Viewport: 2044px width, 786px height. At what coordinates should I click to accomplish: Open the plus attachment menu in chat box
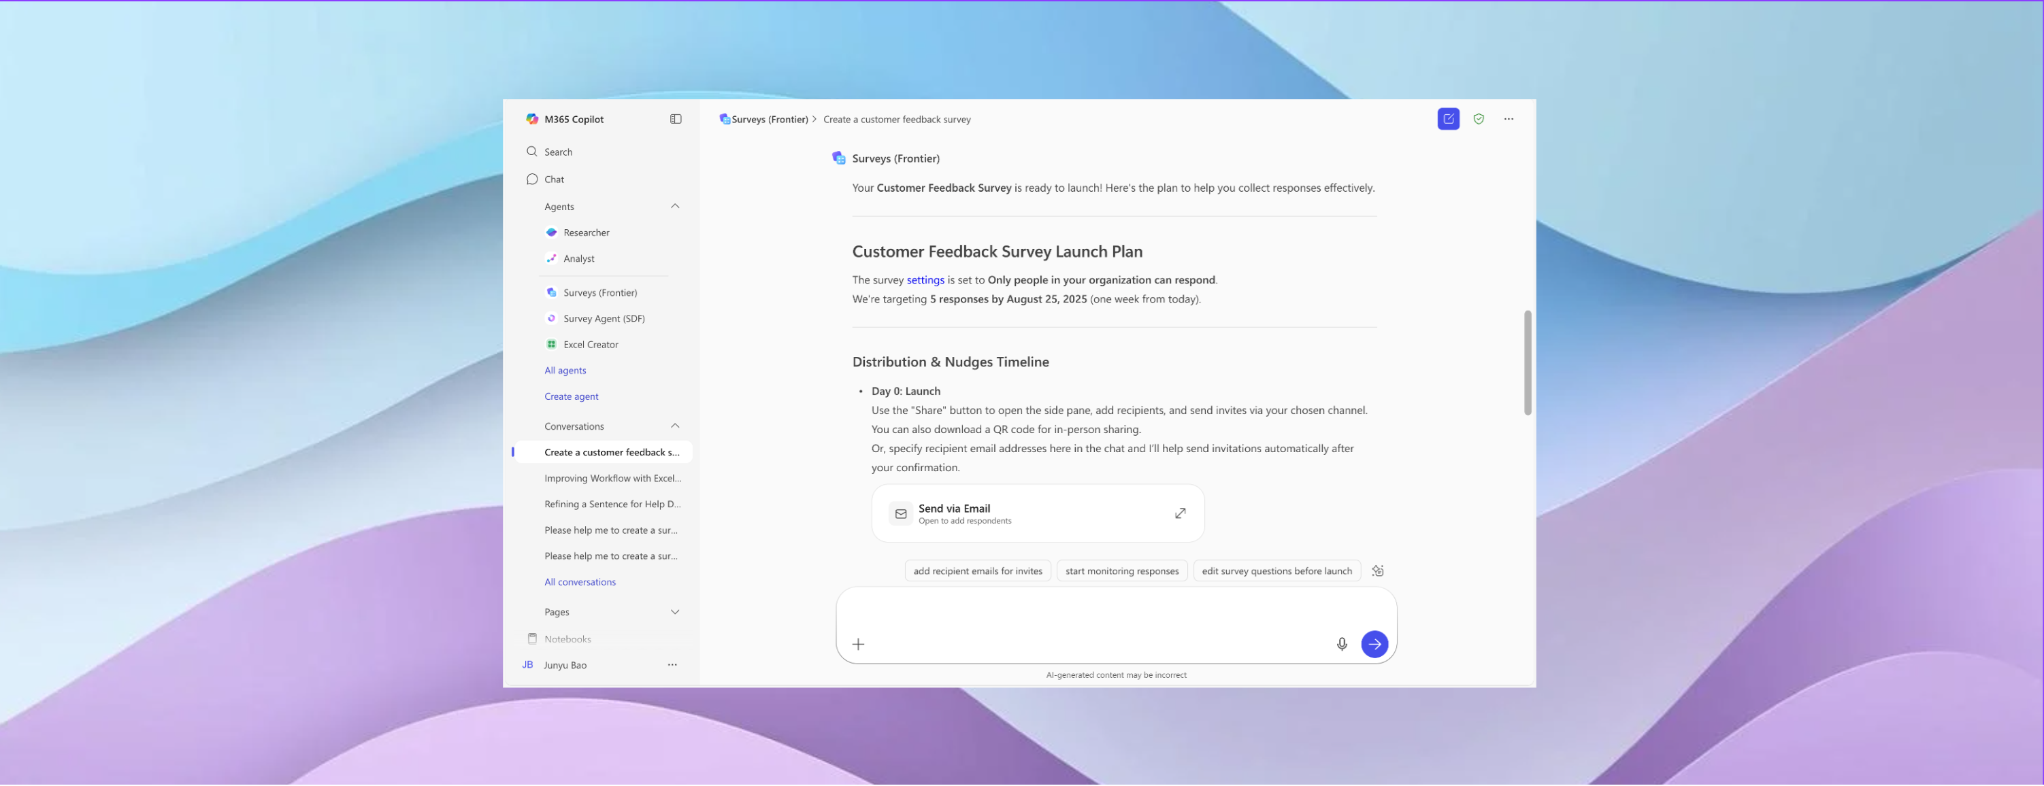[x=858, y=644]
